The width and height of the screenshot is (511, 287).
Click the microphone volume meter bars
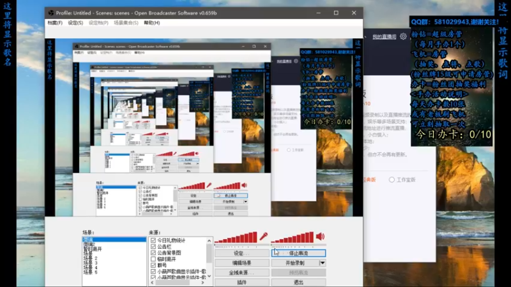[236, 237]
